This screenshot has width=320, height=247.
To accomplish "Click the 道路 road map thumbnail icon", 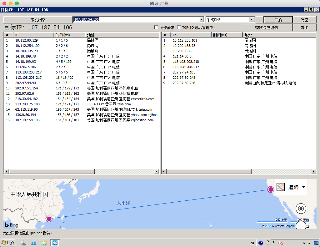I will click(281, 187).
